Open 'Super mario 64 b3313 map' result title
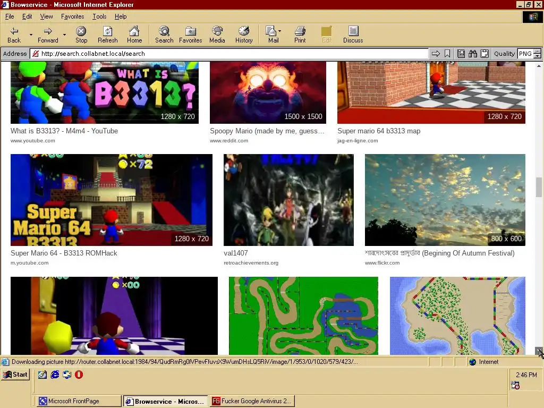This screenshot has height=408, width=544. [x=379, y=131]
